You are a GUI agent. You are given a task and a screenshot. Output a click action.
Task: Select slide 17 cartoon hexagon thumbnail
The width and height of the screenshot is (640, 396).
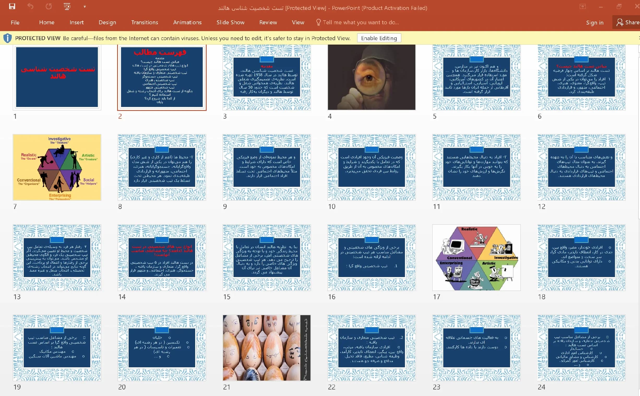(x=476, y=257)
